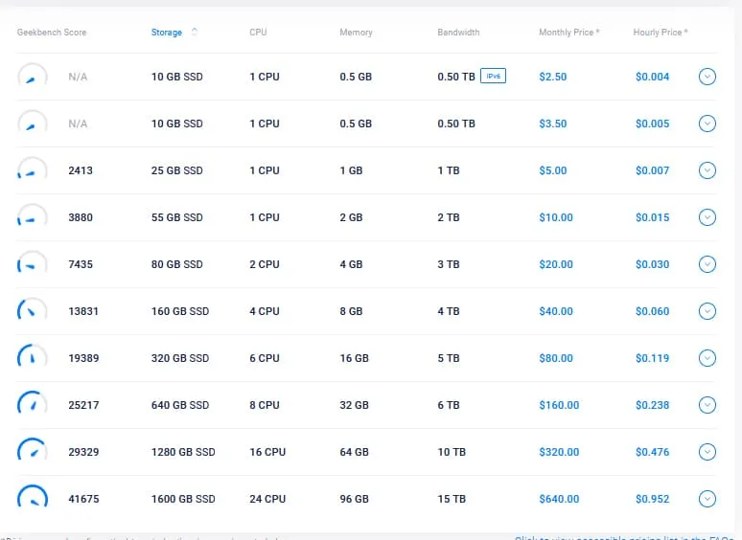This screenshot has width=742, height=540.
Task: Click the $0.952 hourly price
Action: [652, 499]
